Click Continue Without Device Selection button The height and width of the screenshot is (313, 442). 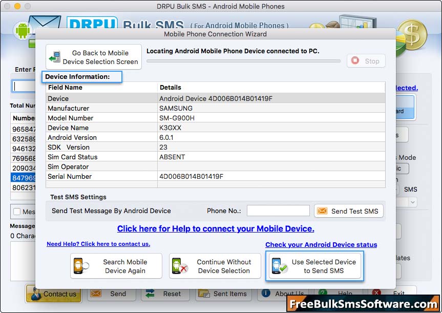[x=215, y=266]
